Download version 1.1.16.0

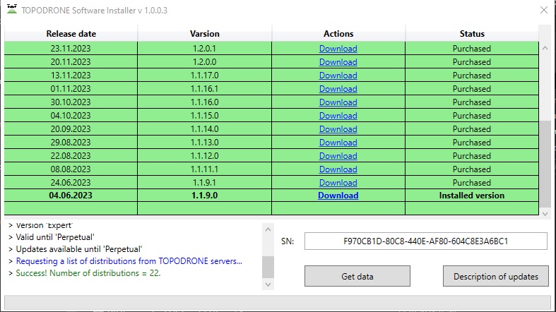point(338,102)
